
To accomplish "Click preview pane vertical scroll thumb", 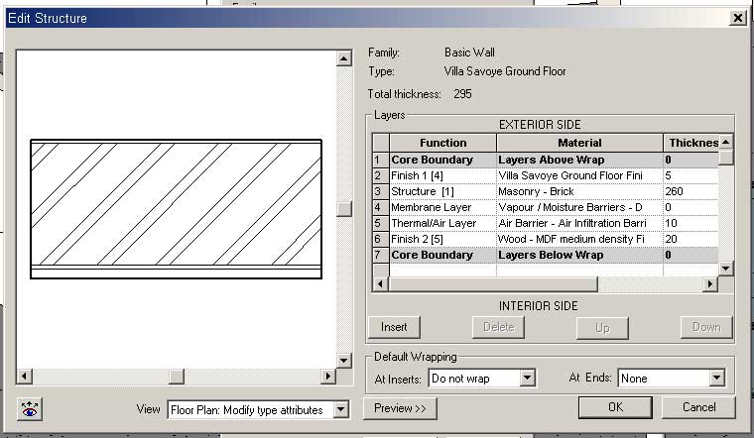I will pyautogui.click(x=344, y=209).
